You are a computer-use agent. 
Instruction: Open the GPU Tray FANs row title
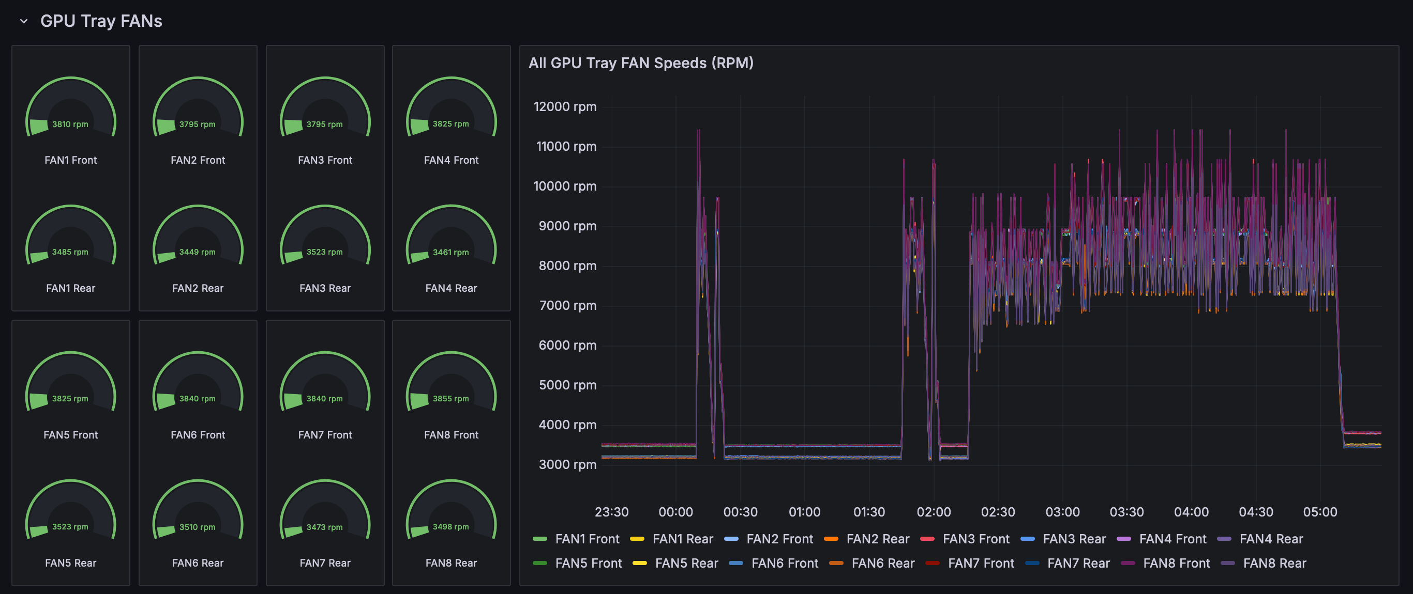101,21
